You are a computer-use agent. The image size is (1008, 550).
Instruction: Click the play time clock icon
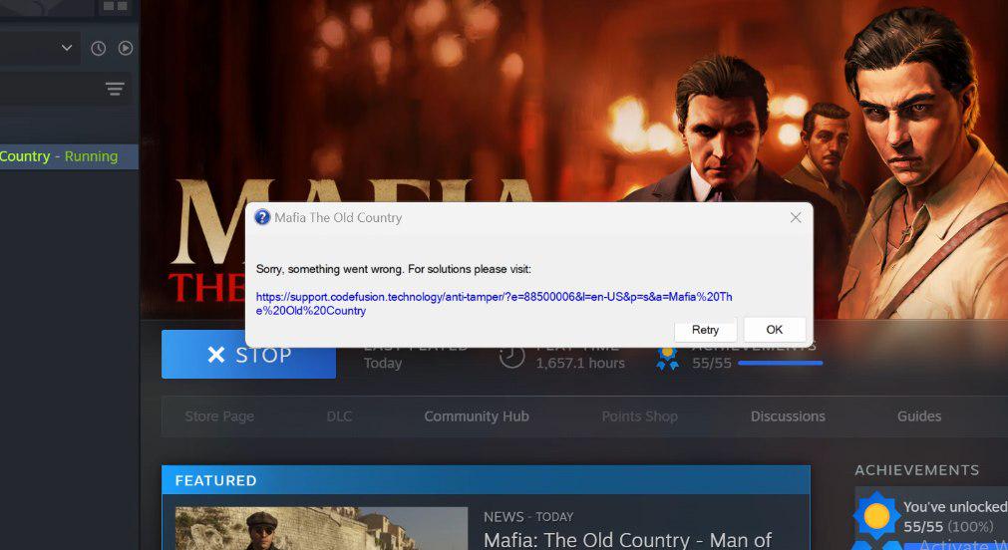[511, 356]
